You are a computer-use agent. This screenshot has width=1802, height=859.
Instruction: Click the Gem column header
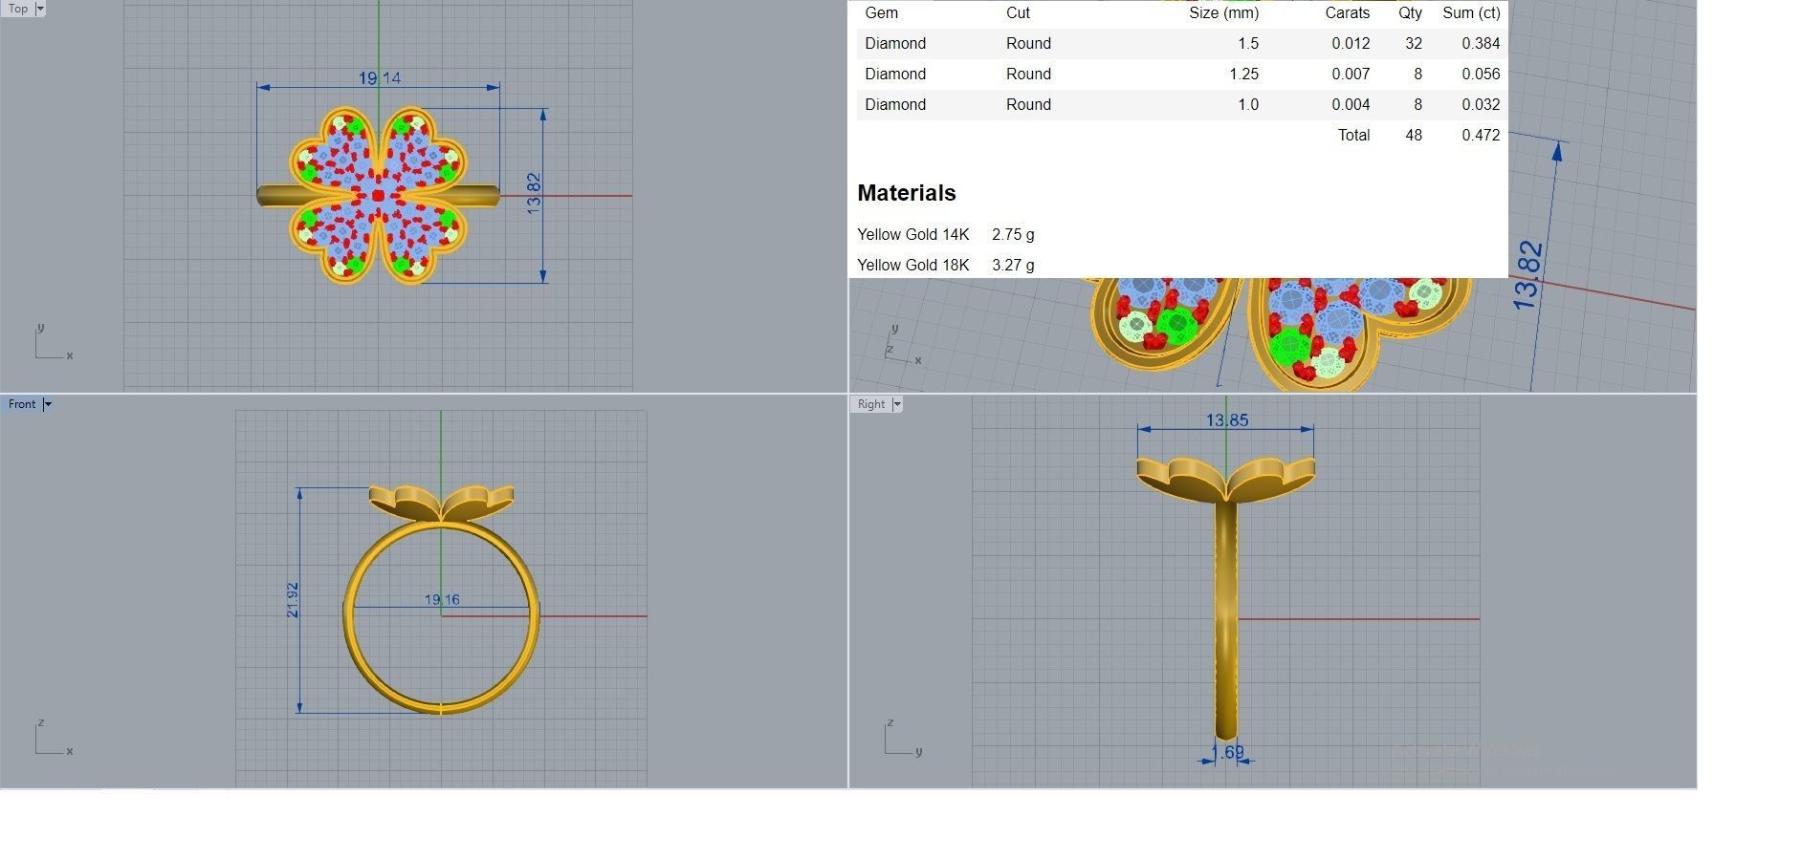click(881, 13)
